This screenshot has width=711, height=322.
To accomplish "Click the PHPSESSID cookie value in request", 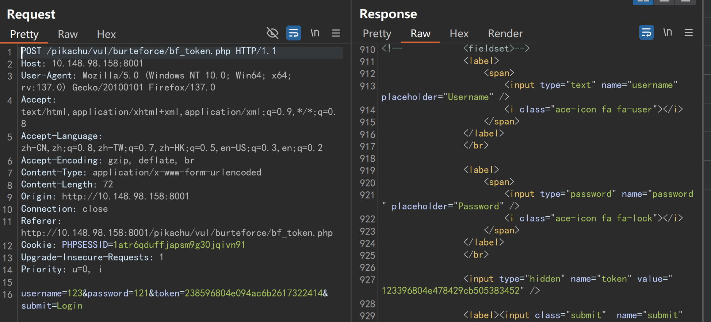I will (179, 245).
